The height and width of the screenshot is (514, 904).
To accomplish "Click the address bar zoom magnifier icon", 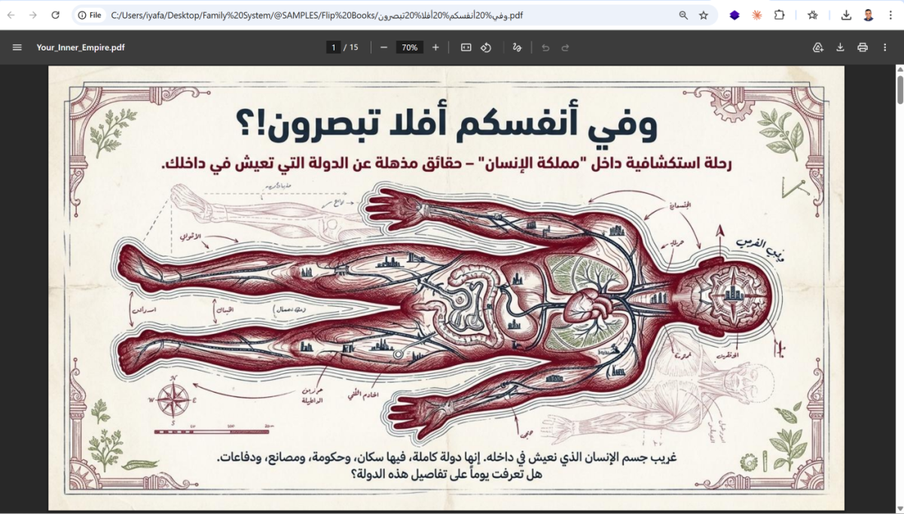I will pos(683,15).
